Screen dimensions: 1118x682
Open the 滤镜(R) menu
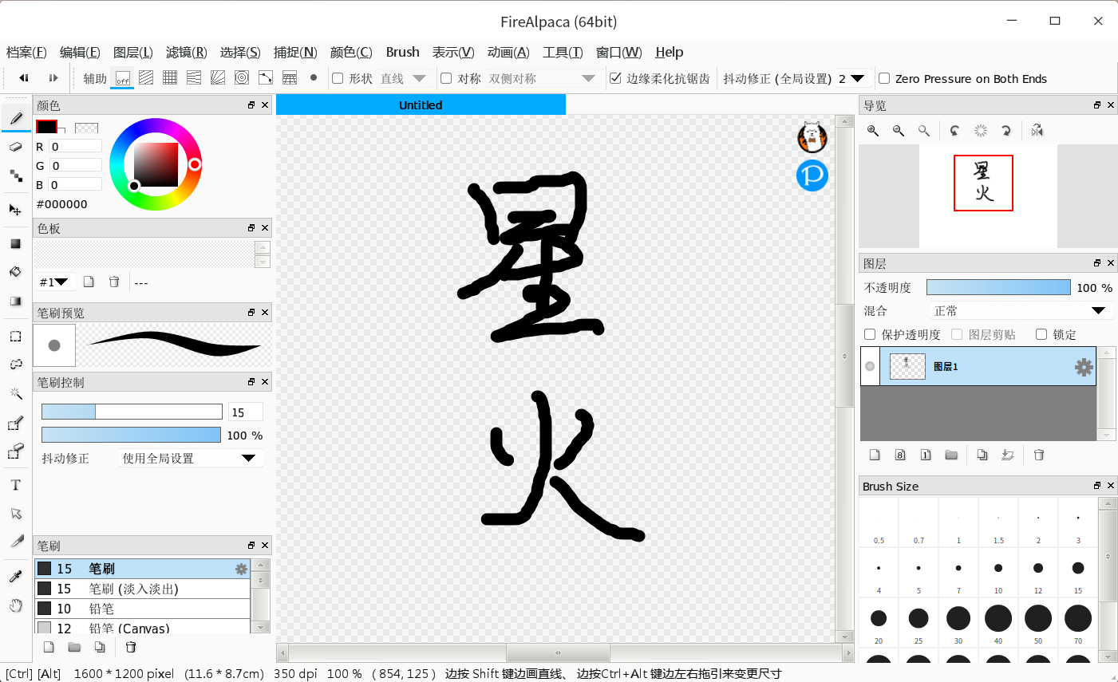[x=186, y=53]
